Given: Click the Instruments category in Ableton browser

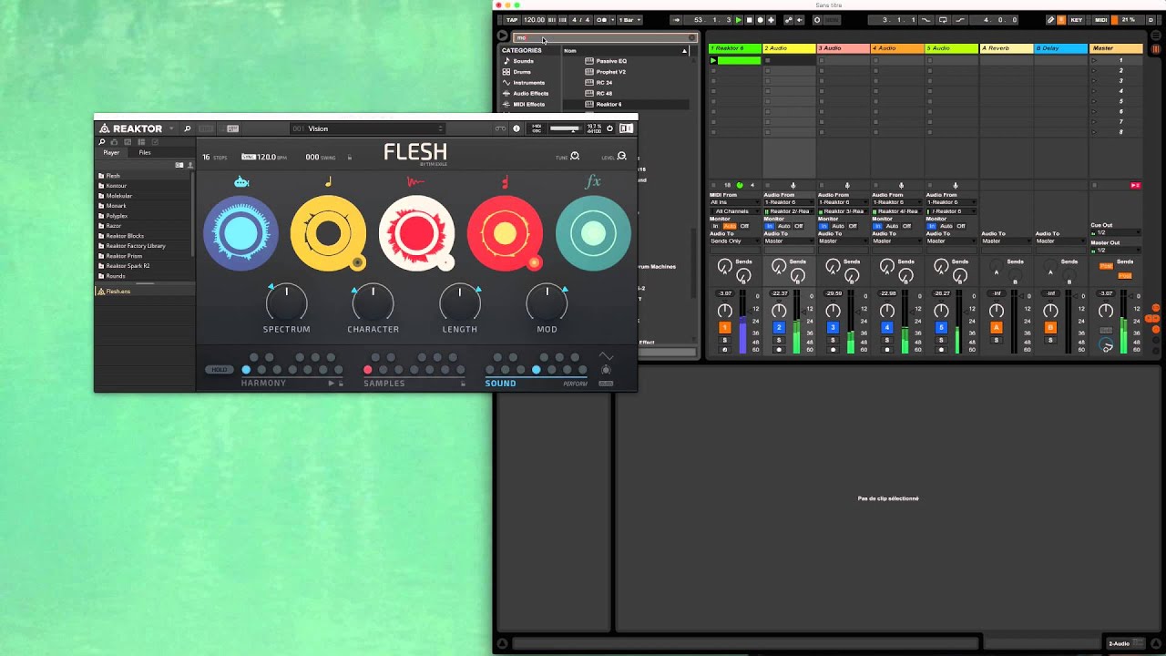Looking at the screenshot, I should click(x=528, y=83).
